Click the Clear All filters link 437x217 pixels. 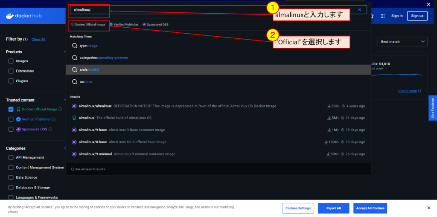pos(38,40)
